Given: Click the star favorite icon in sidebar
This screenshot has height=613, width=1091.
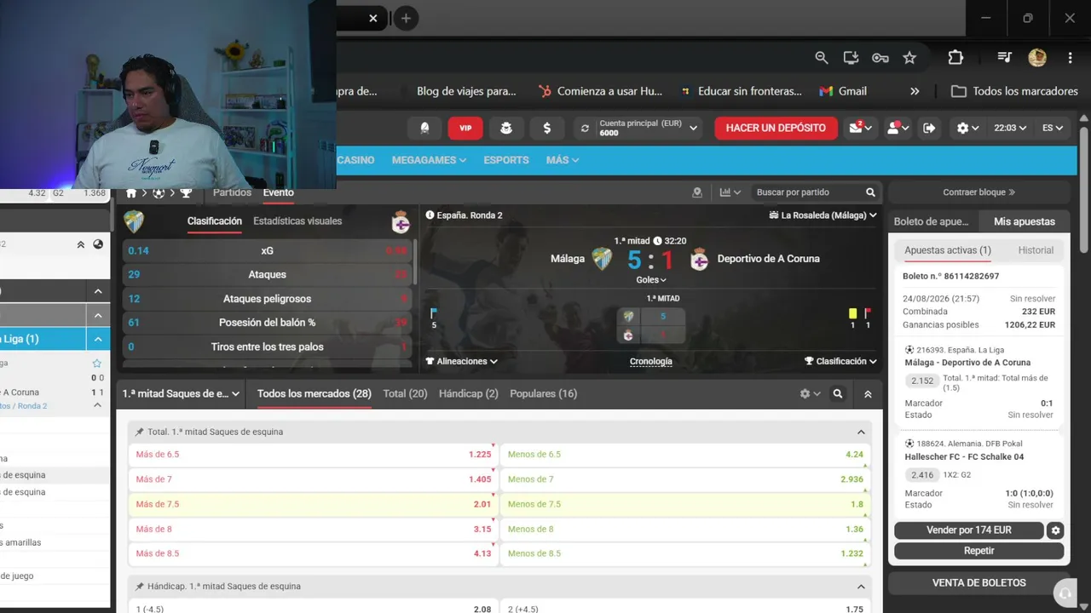Looking at the screenshot, I should click(x=96, y=363).
